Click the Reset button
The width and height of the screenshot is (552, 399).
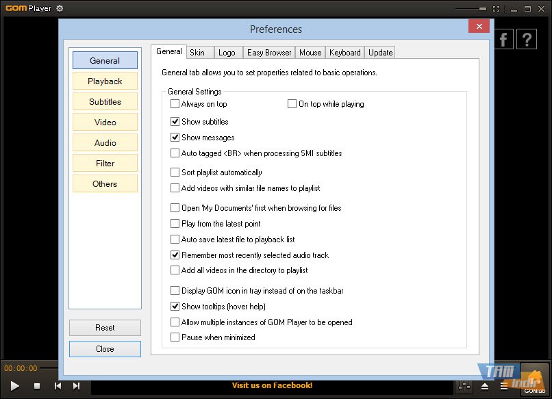(105, 328)
